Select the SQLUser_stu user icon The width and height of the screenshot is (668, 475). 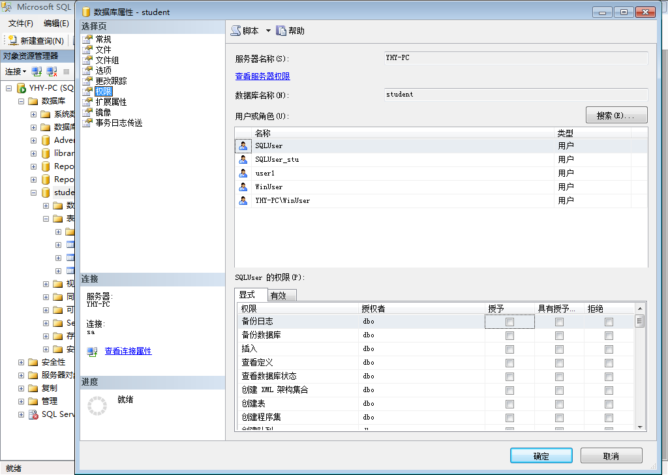coord(243,160)
